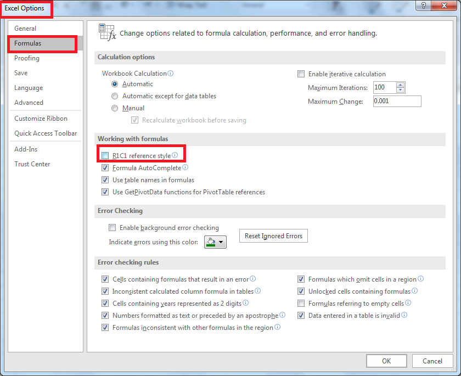Toggle formulas which omit cells in region
Image resolution: width=461 pixels, height=376 pixels.
click(301, 279)
